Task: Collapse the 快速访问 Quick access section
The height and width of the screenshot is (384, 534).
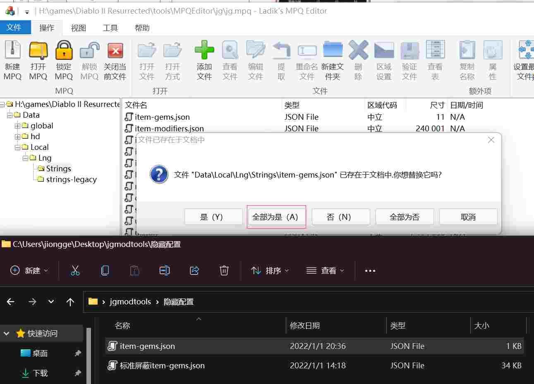Action: [x=7, y=333]
